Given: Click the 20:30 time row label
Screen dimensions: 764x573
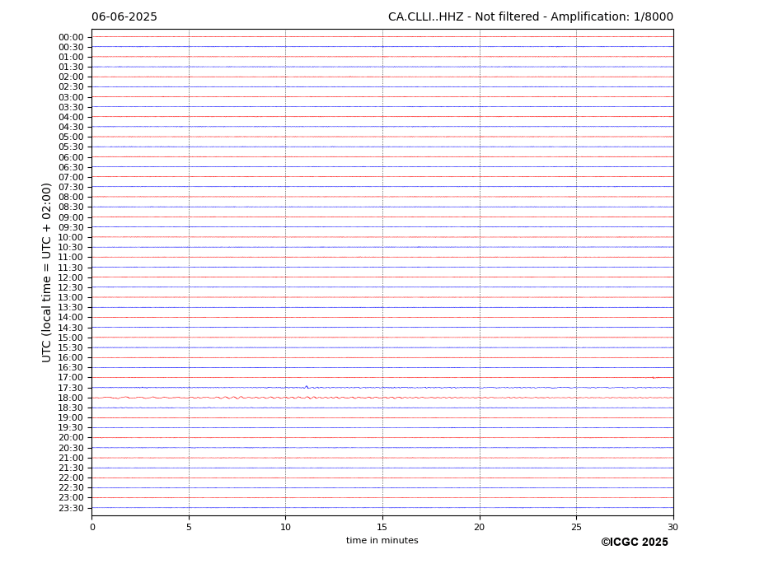Looking at the screenshot, I should point(71,448).
